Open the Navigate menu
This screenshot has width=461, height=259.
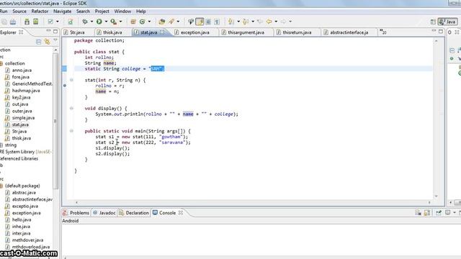63,12
